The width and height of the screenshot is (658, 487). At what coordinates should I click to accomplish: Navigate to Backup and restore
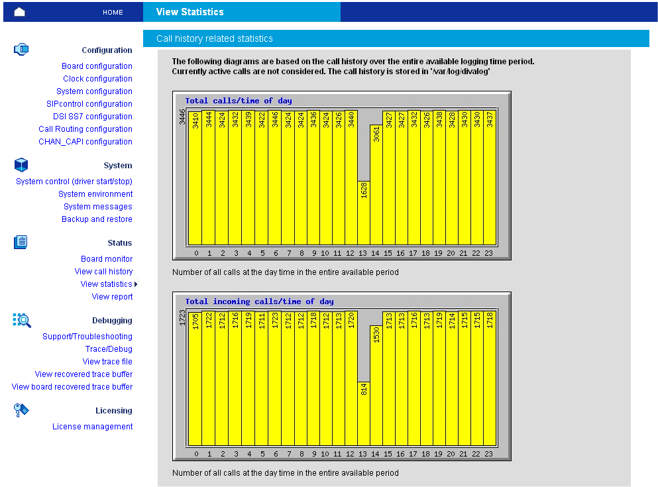[x=97, y=219]
